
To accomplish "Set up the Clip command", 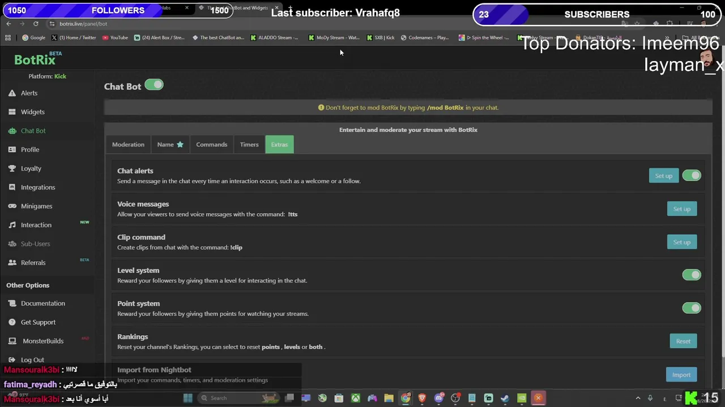I will [x=681, y=243].
